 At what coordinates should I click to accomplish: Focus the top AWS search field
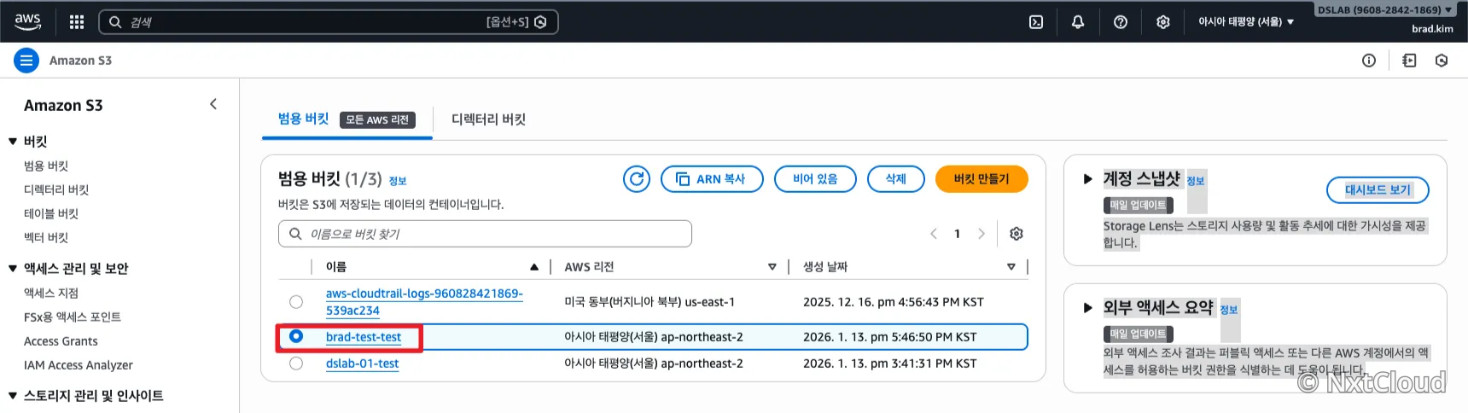coord(329,22)
